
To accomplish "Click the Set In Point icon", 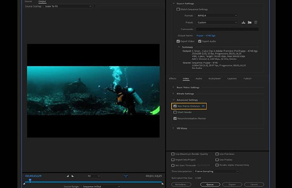I will tap(68, 176).
